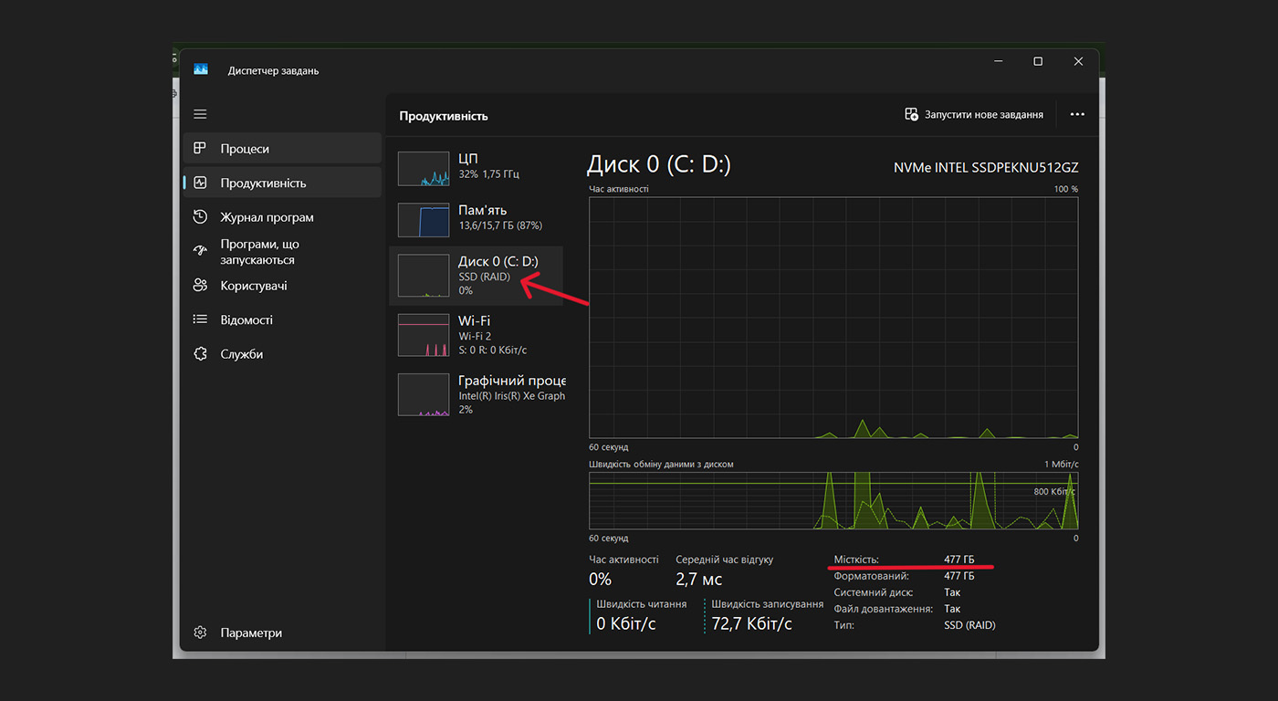
Task: Click Запустити нове завдання button
Action: [973, 114]
